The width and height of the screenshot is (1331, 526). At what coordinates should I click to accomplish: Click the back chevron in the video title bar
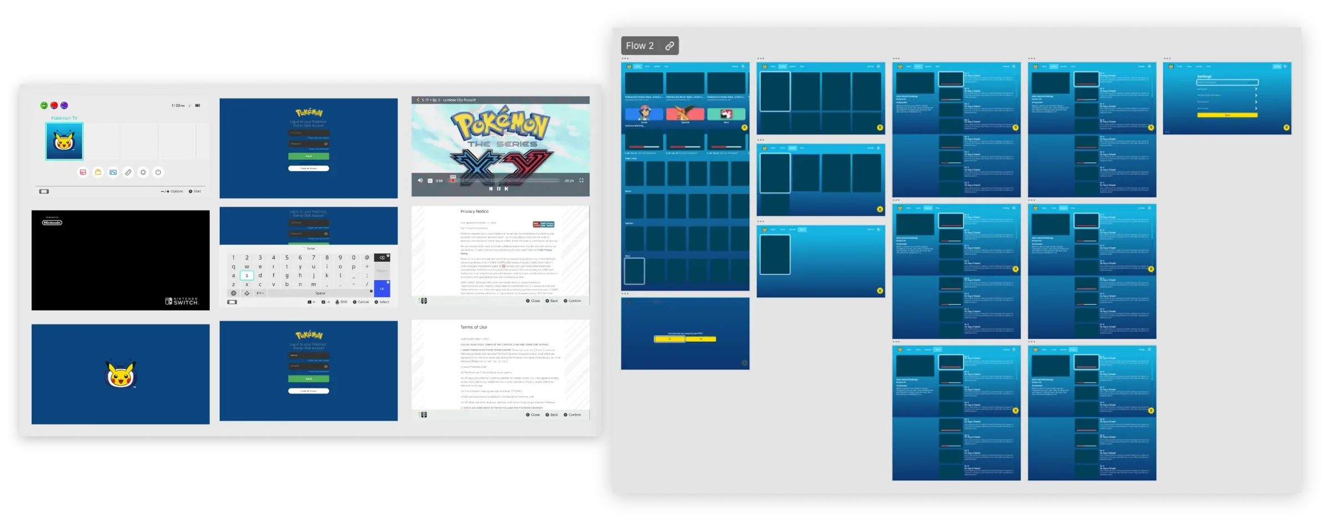click(418, 100)
